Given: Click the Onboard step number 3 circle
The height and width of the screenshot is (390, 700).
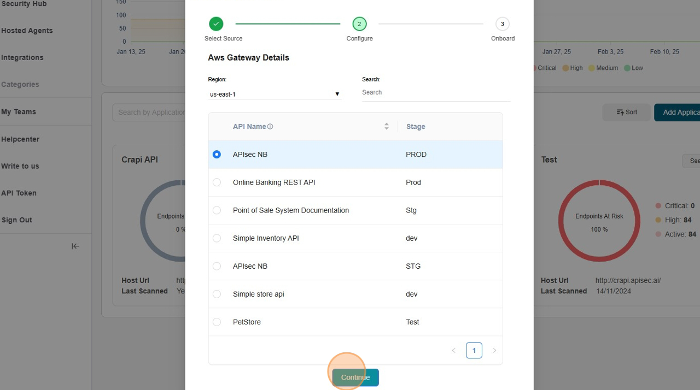Looking at the screenshot, I should click(x=502, y=24).
